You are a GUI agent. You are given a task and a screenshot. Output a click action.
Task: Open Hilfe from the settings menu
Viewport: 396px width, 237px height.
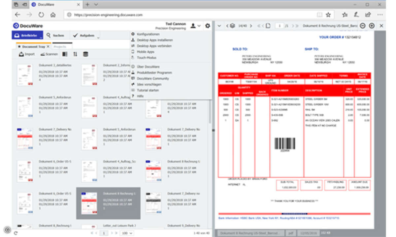click(140, 96)
